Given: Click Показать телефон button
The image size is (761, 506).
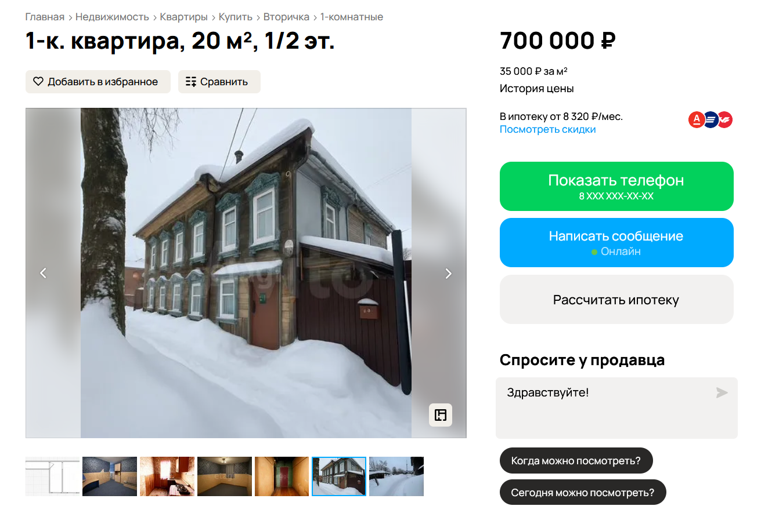Looking at the screenshot, I should pos(616,186).
